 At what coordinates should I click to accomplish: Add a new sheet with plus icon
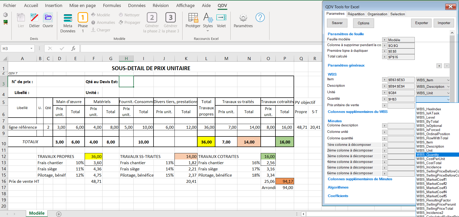click(59, 214)
